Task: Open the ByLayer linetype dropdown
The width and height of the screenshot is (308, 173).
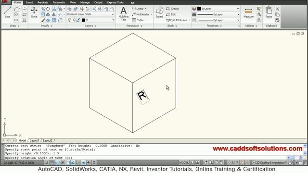Action: [218, 20]
